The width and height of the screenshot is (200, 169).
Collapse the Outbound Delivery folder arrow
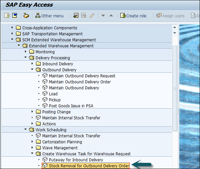coord(32,69)
